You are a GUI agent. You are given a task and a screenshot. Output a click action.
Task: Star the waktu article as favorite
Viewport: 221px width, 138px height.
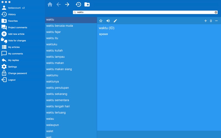101,21
